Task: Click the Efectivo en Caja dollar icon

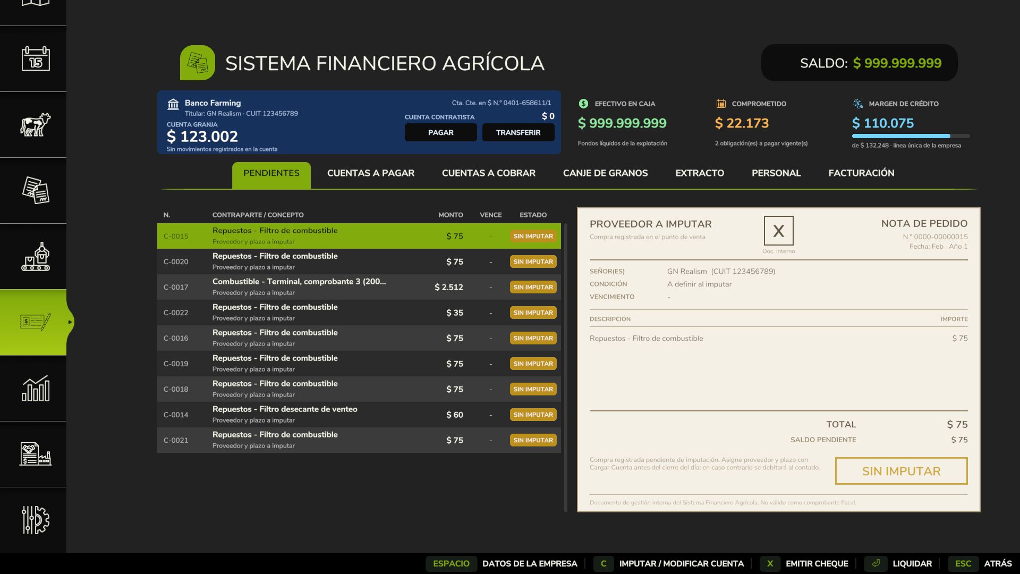Action: coord(583,104)
